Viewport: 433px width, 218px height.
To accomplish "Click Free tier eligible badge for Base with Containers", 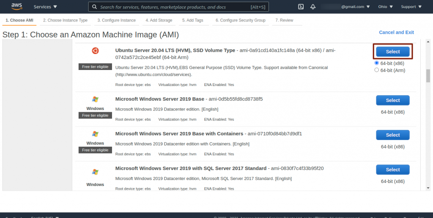I will (95, 150).
